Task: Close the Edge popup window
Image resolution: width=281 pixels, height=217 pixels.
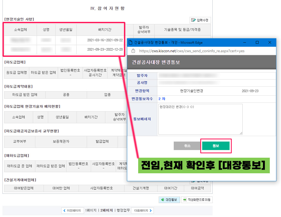Action: 270,42
